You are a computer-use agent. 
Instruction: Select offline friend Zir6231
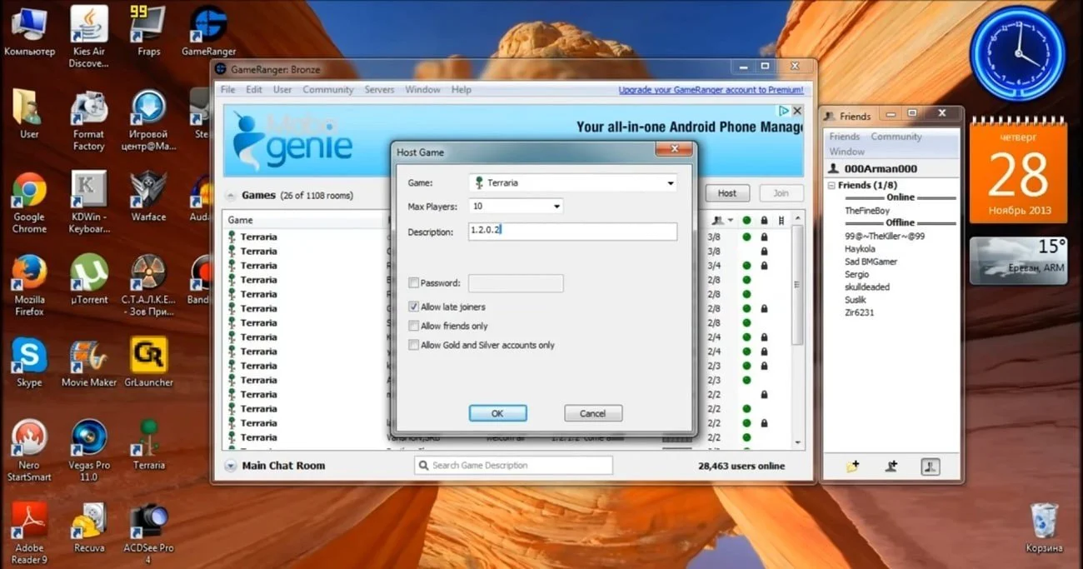coord(859,312)
